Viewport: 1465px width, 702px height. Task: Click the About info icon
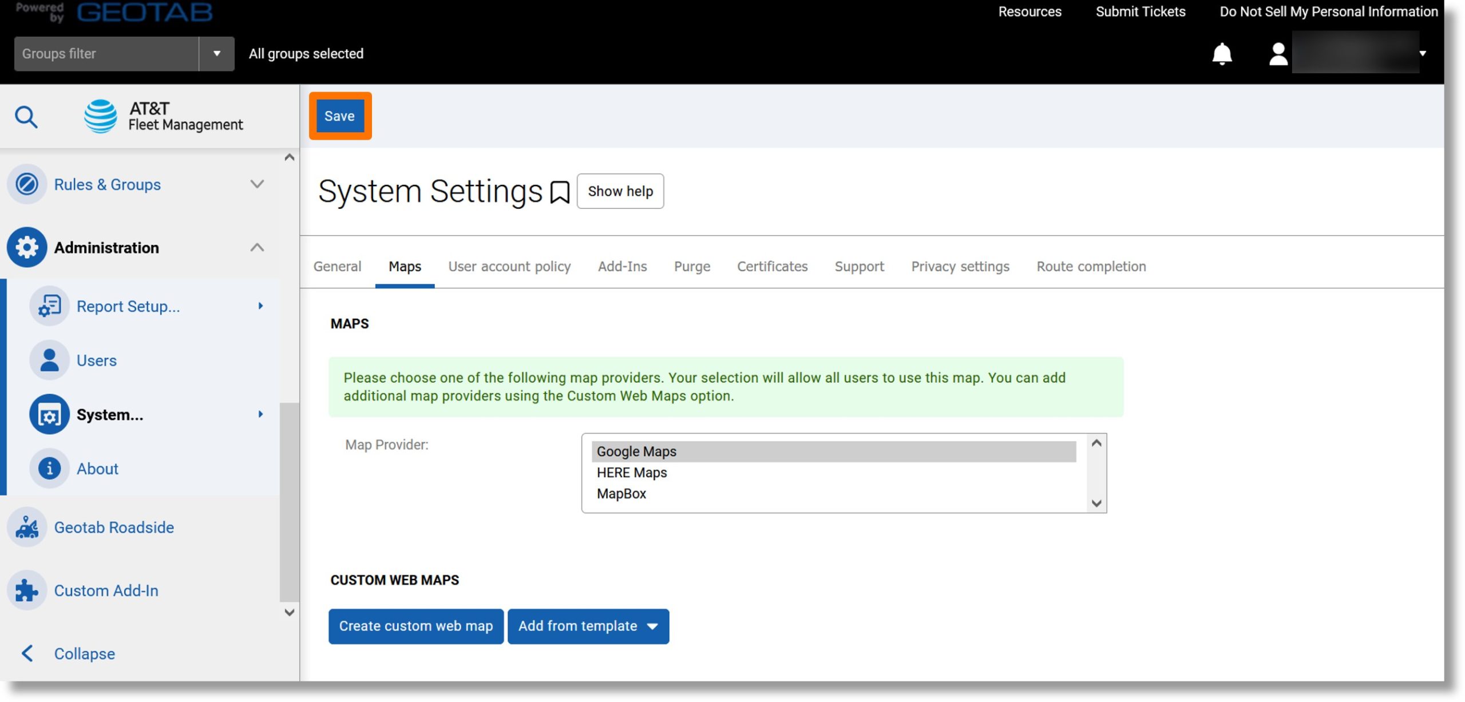point(47,467)
